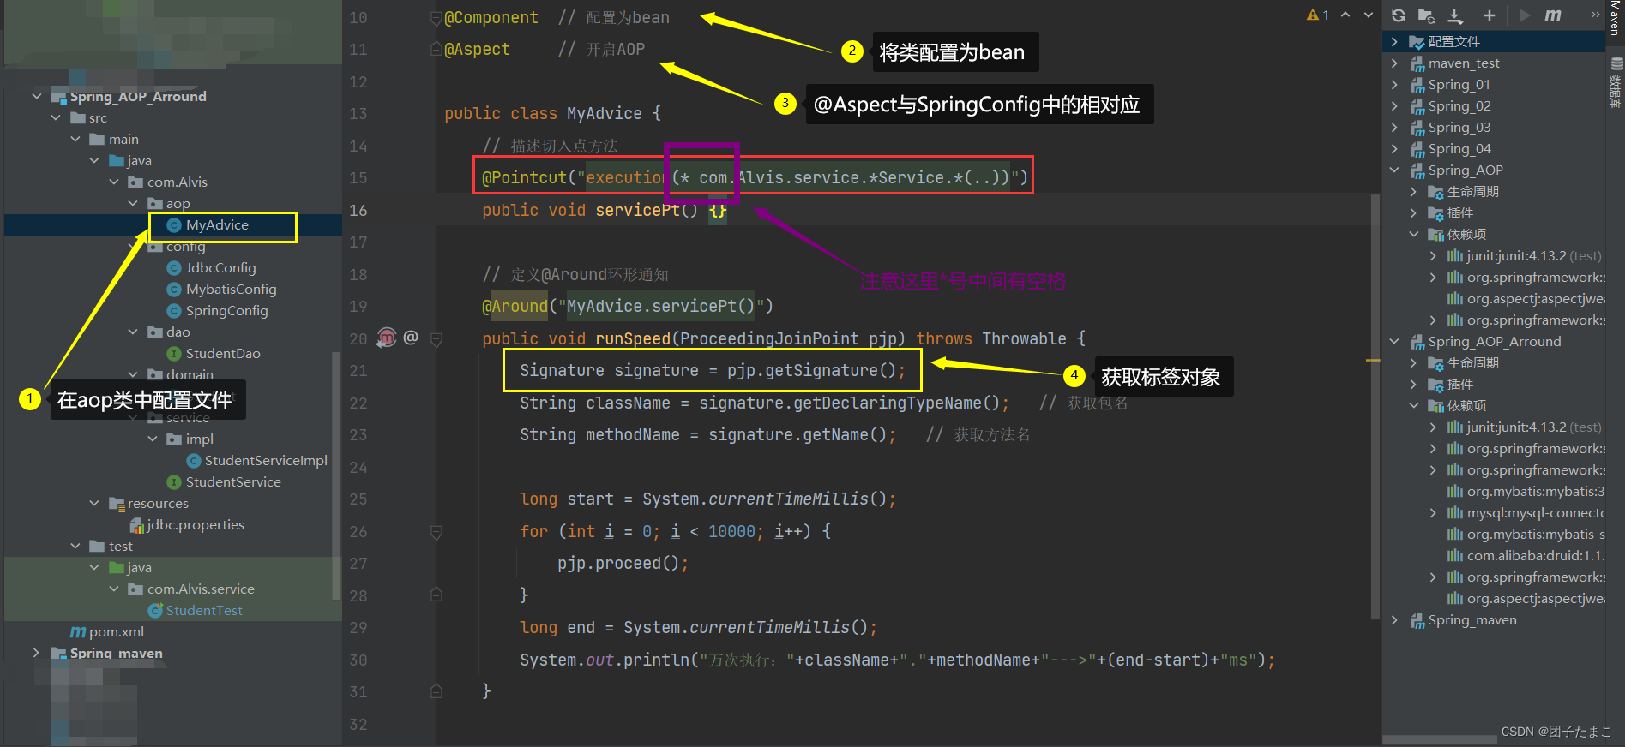The width and height of the screenshot is (1625, 747).
Task: Expand 配置文件 profiles node in Maven
Action: click(1394, 41)
